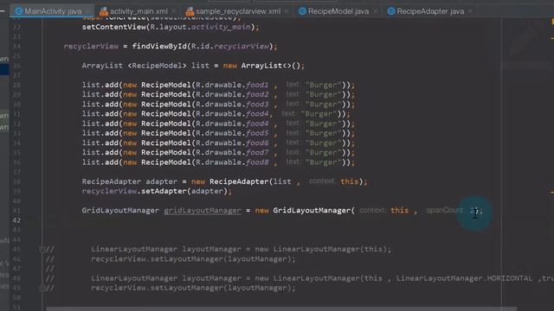
Task: Click food3 in the list.add line
Action: [x=257, y=105]
